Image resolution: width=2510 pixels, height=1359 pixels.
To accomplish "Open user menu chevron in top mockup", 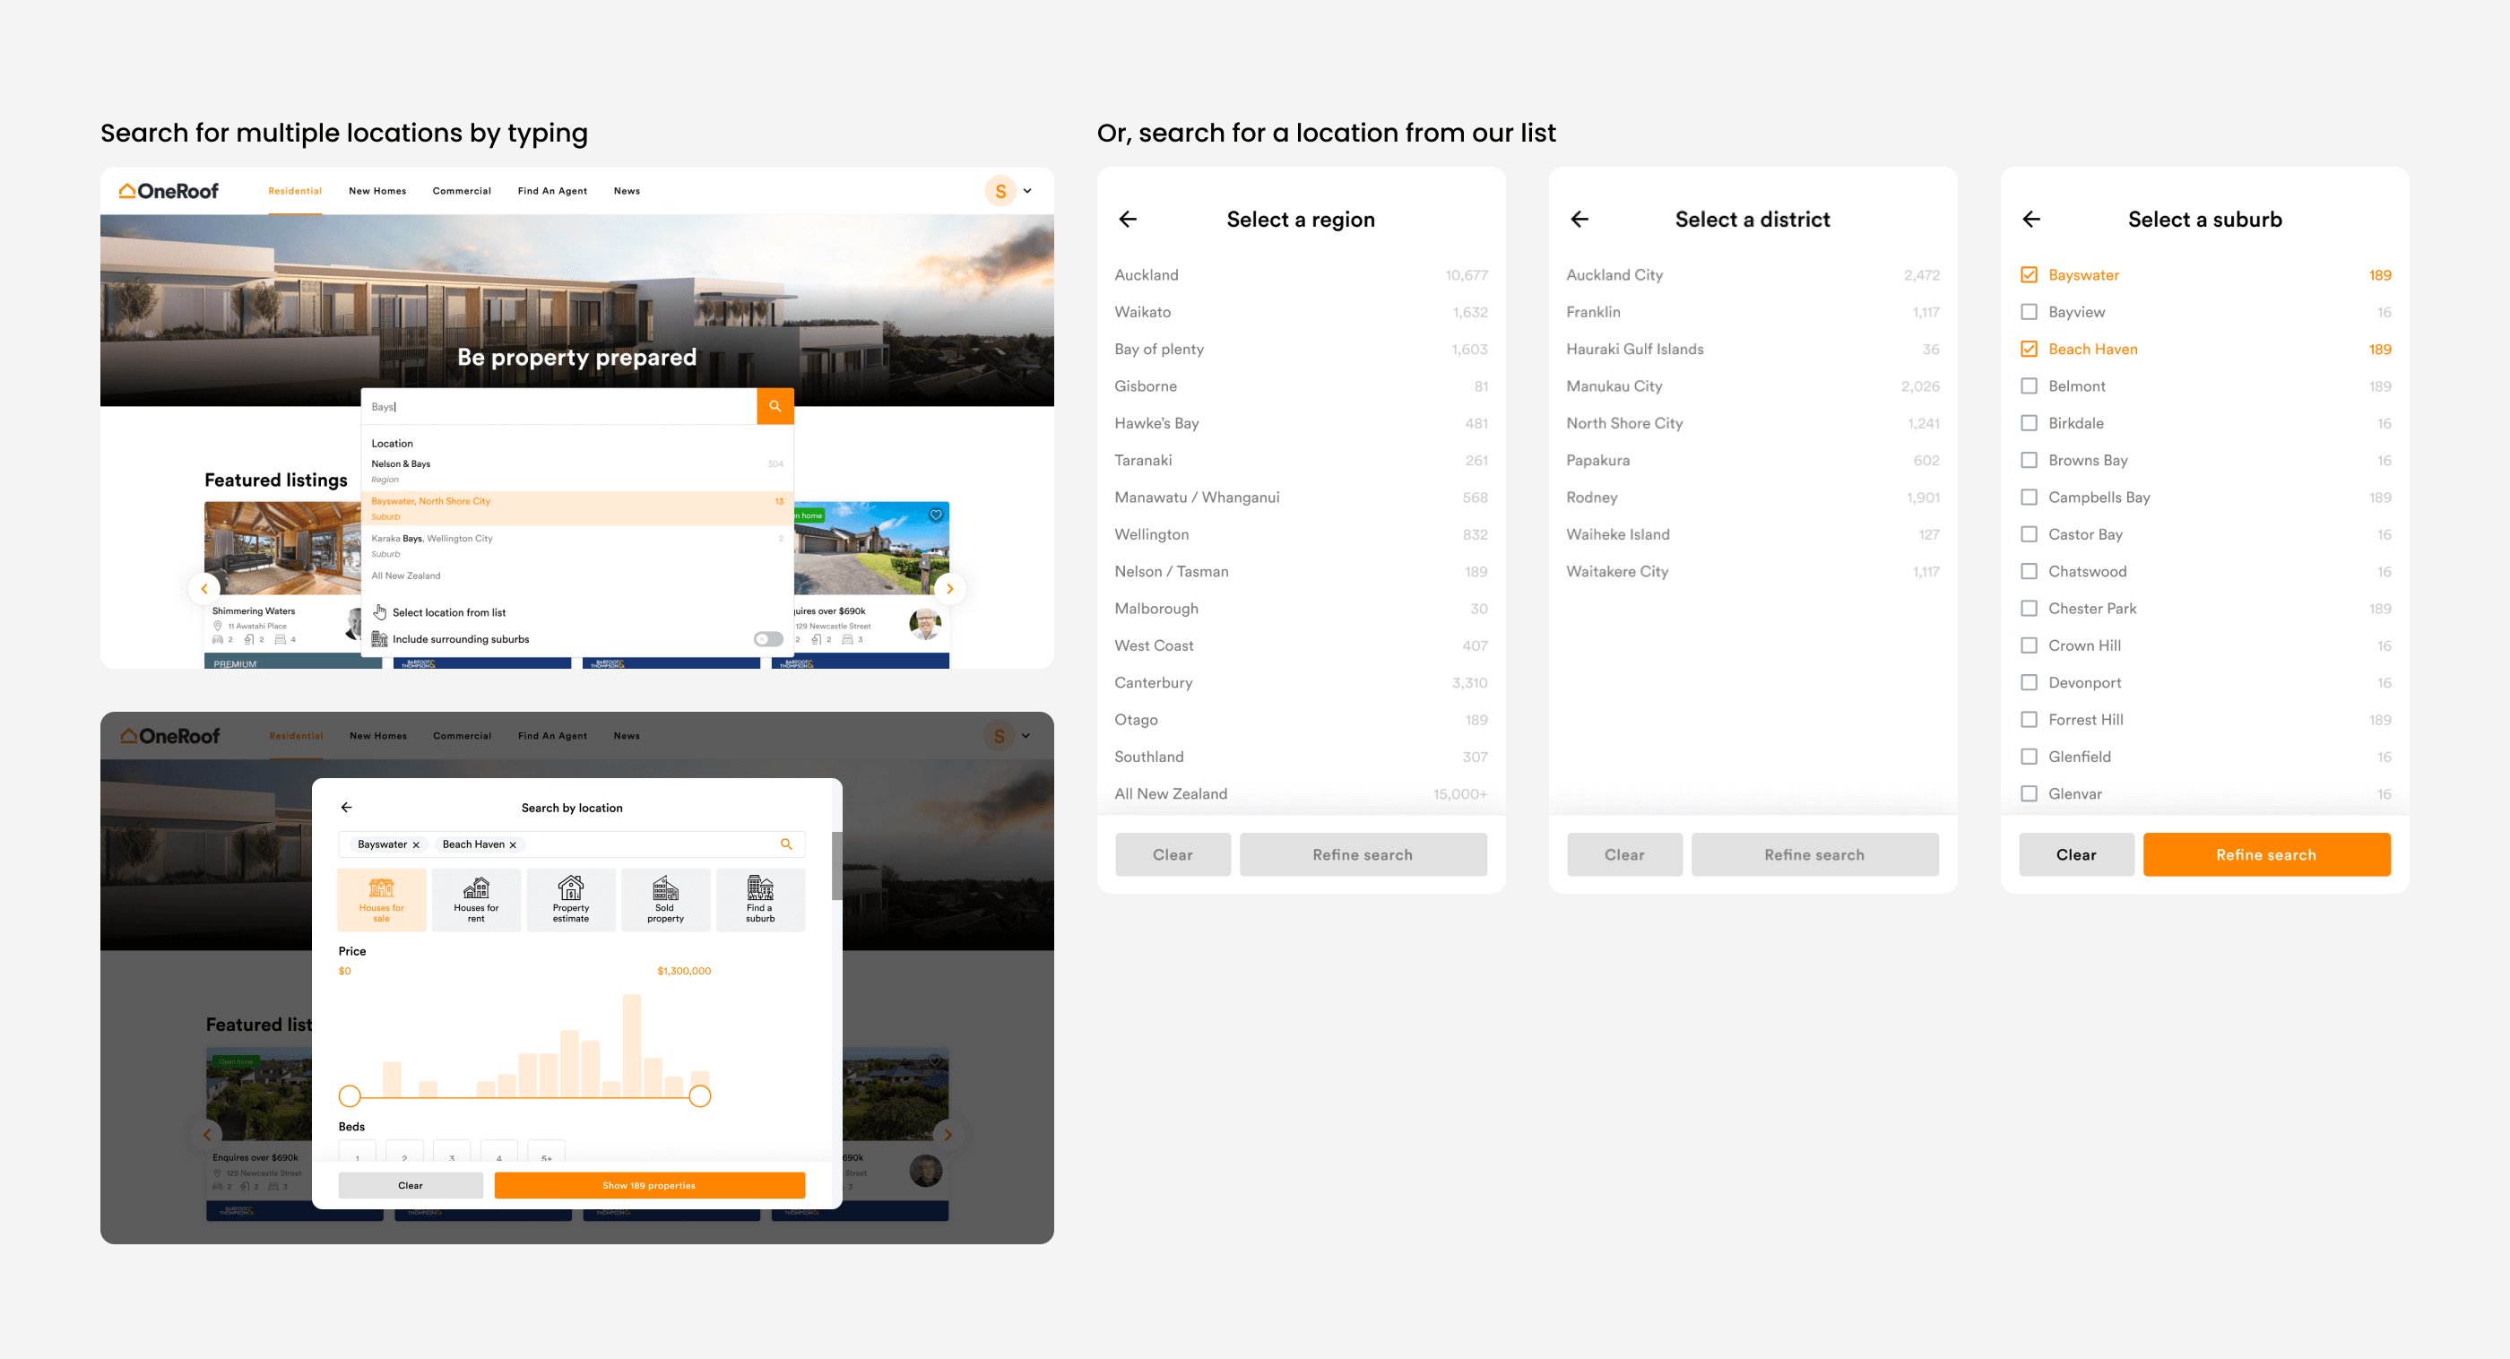I will click(x=1027, y=191).
